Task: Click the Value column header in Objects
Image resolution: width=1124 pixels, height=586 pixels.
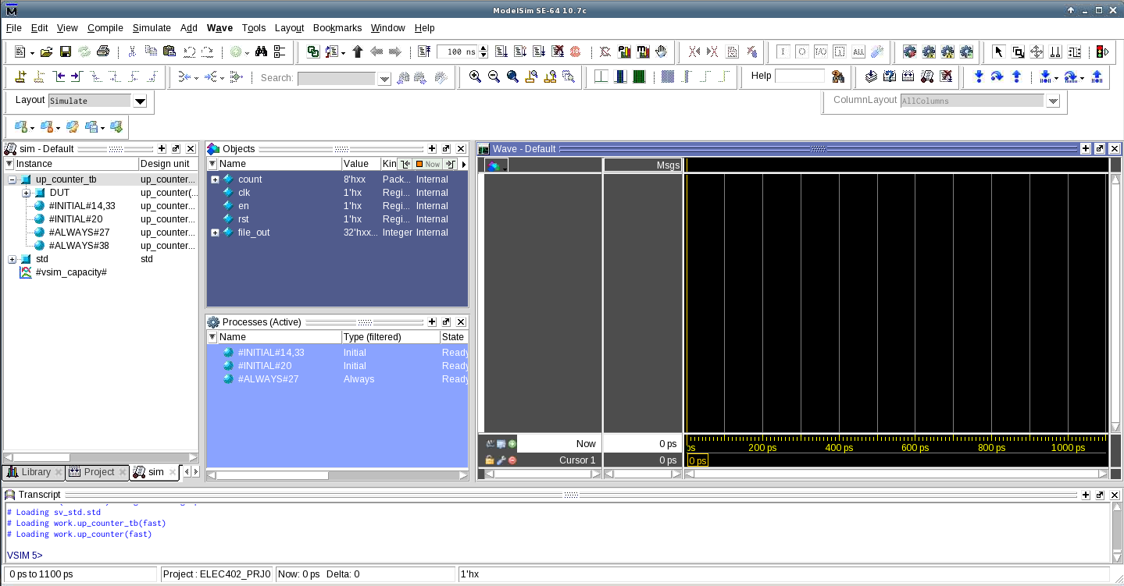Action: coord(361,164)
